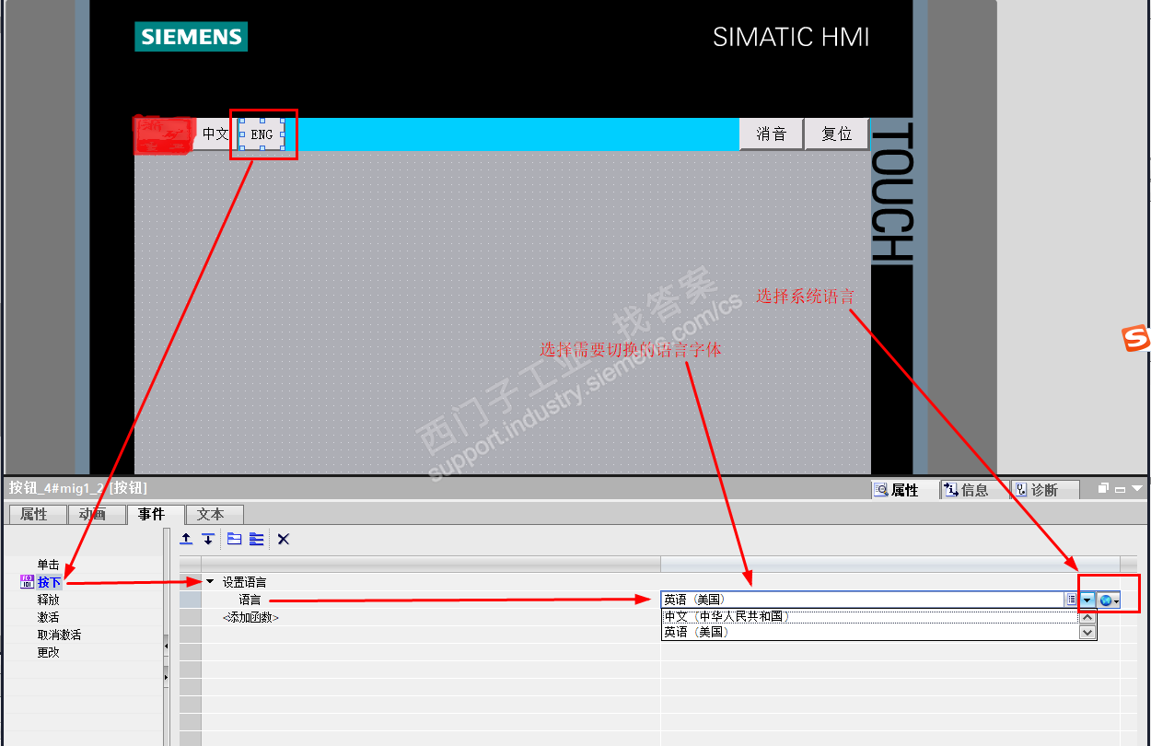Select the 释放 event
This screenshot has height=746, width=1151.
point(48,600)
